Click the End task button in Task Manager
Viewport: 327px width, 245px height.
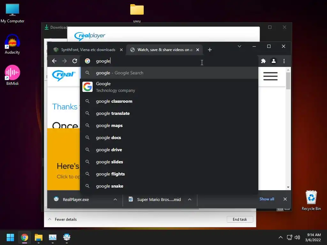pyautogui.click(x=240, y=219)
